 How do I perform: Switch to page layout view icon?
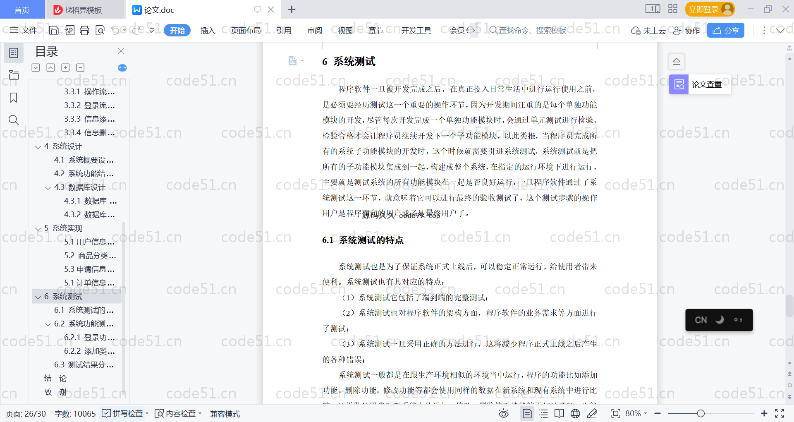click(x=527, y=413)
